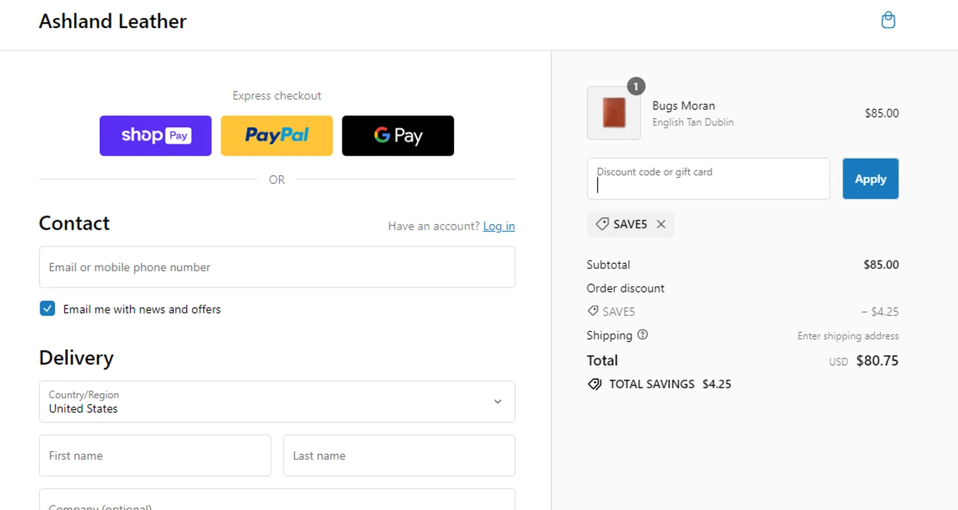958x510 pixels.
Task: Click the Express checkout label
Action: [x=277, y=96]
